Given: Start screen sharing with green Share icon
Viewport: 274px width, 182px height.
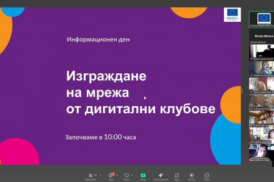Looking at the screenshot, I should (x=143, y=175).
